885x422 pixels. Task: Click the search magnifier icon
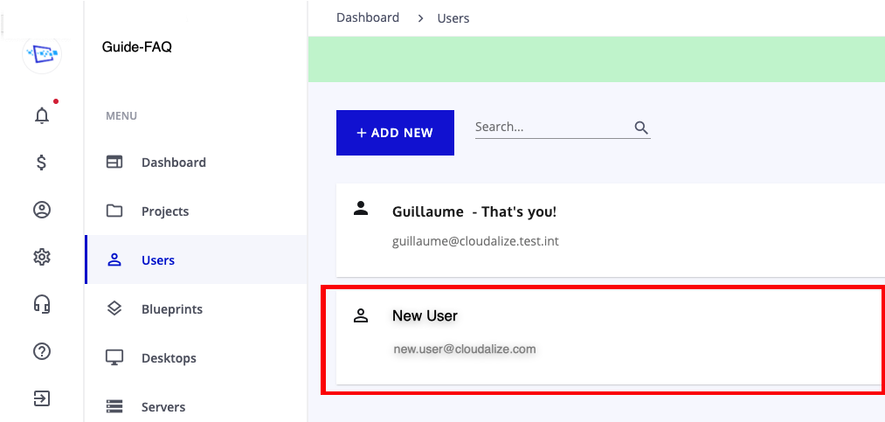point(641,128)
